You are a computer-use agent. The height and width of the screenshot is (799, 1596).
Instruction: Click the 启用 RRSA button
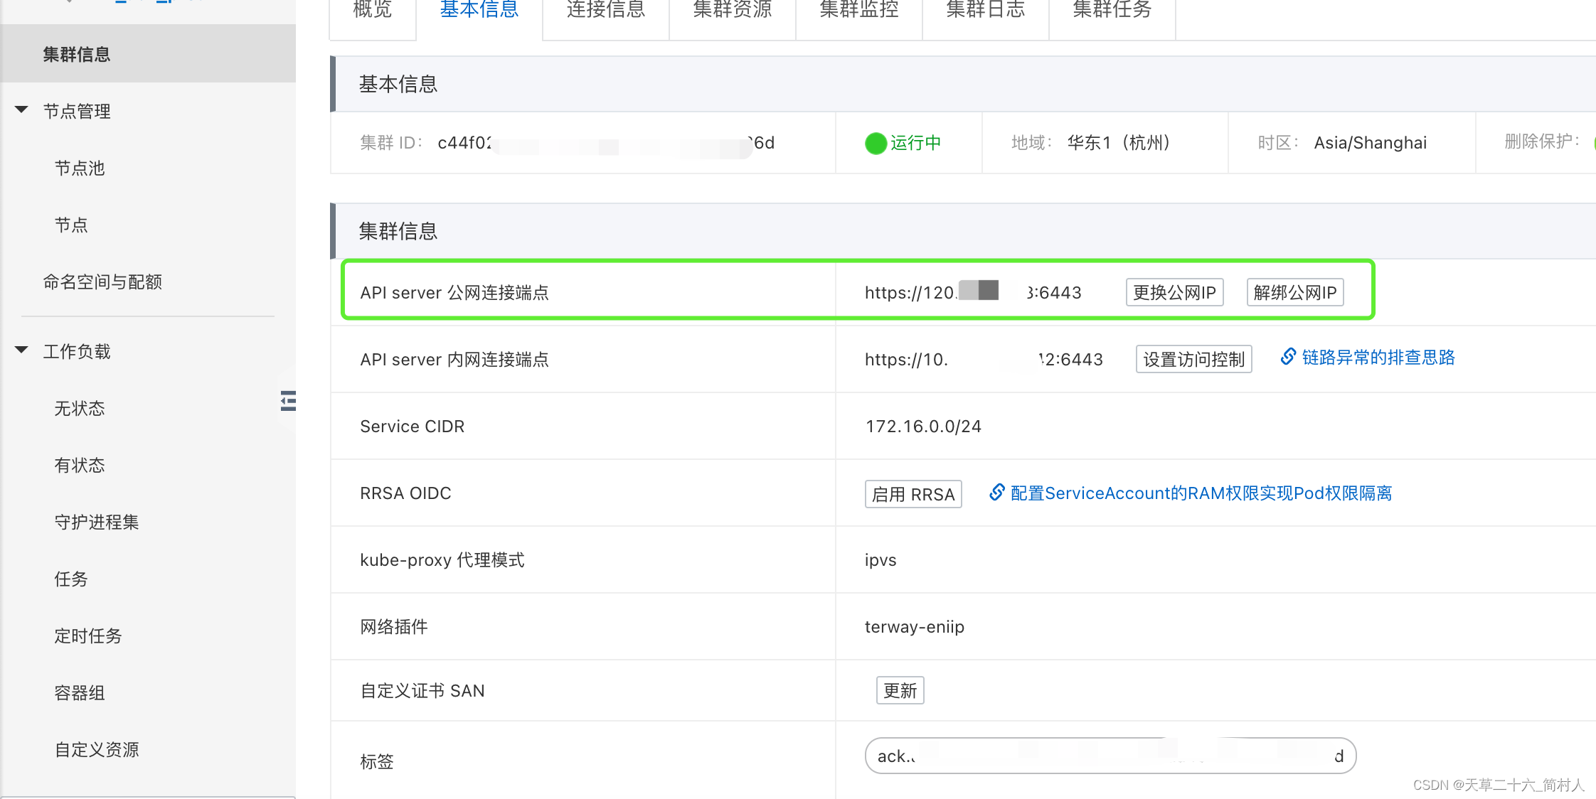[x=913, y=494]
